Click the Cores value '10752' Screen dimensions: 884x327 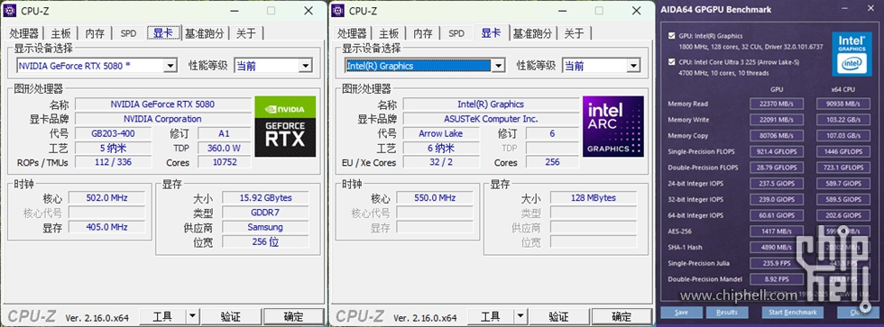click(x=225, y=162)
